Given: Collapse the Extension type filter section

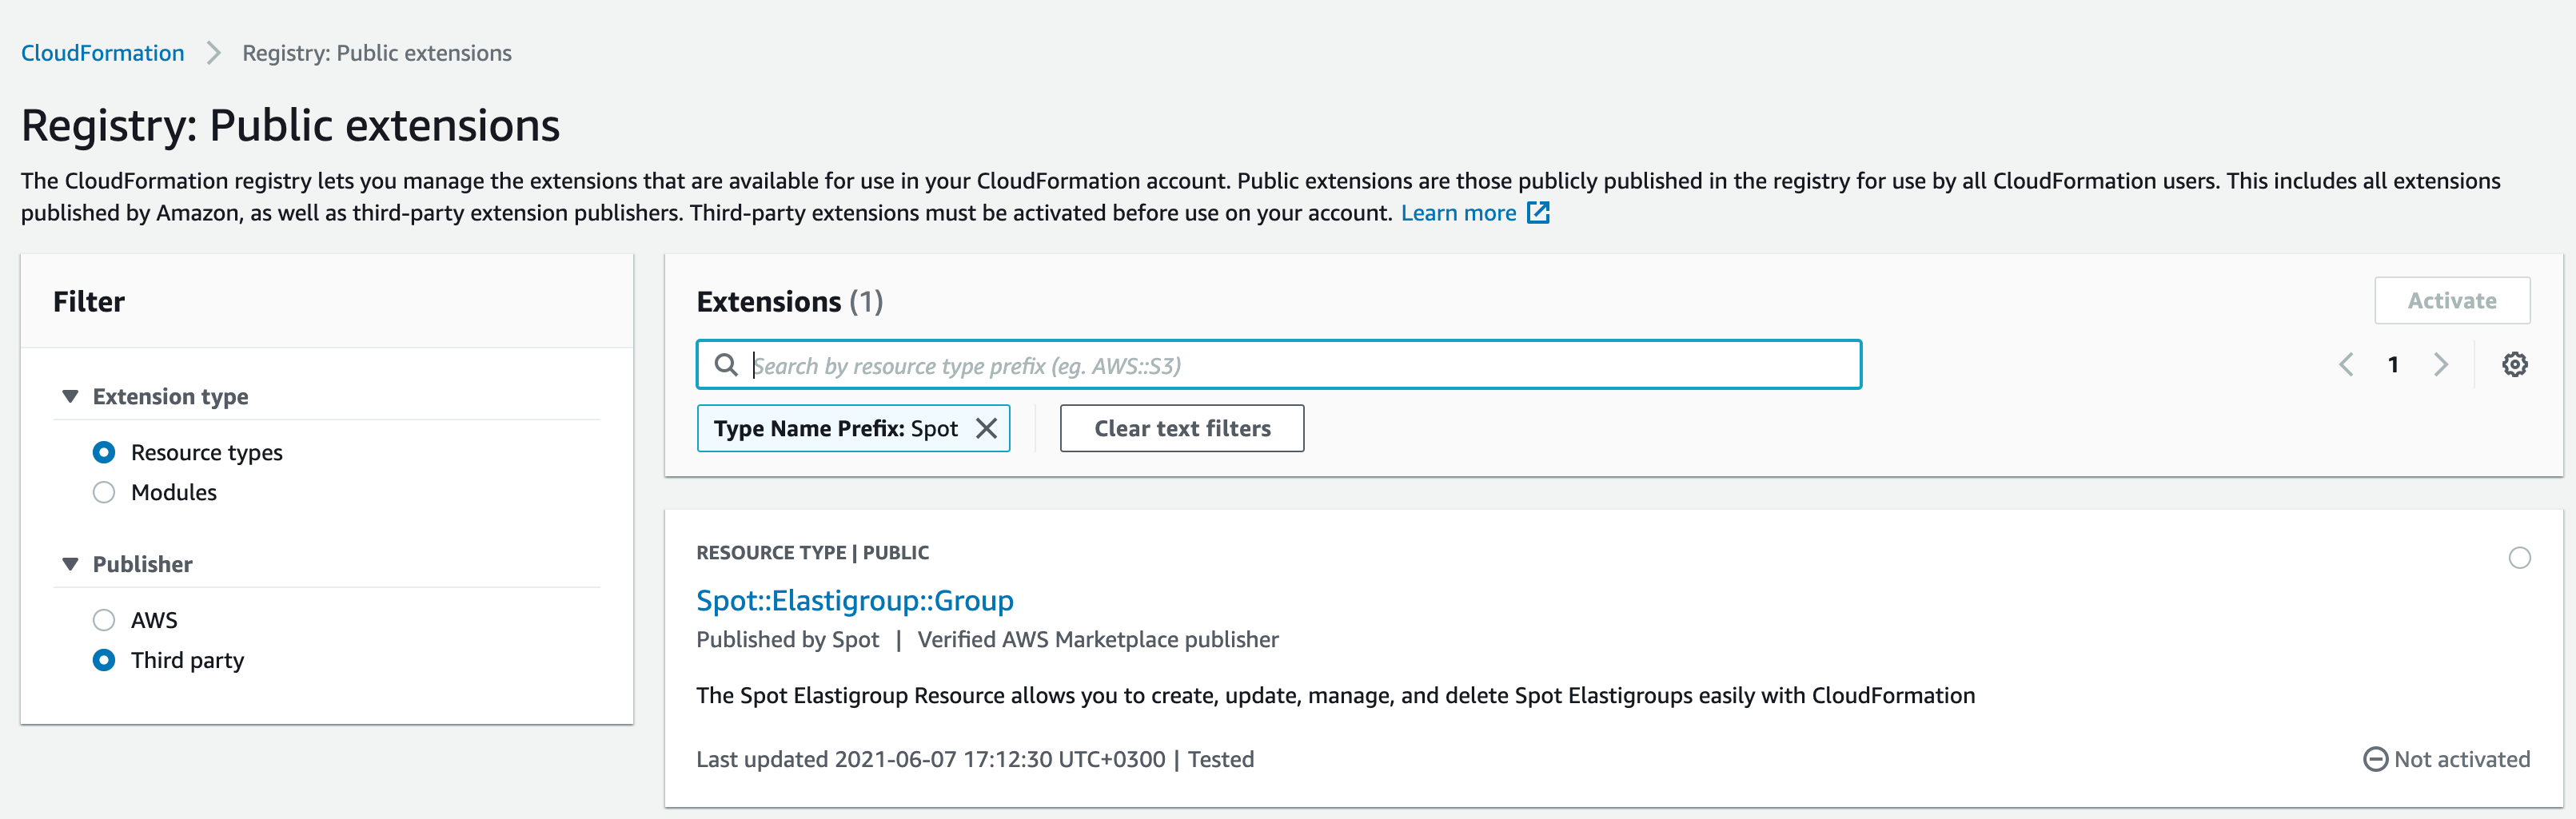Looking at the screenshot, I should (70, 397).
